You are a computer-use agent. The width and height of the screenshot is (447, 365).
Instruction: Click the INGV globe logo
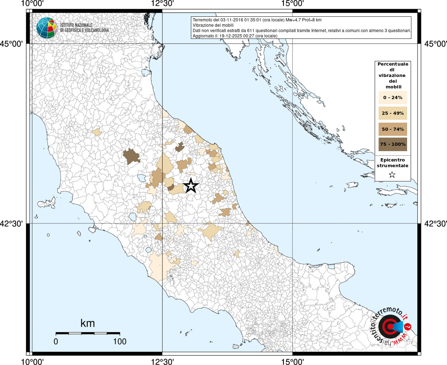coord(47,28)
